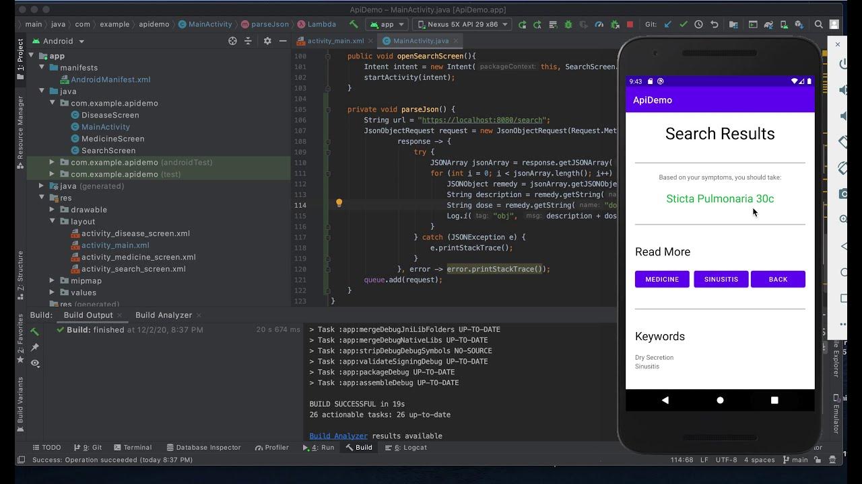The width and height of the screenshot is (862, 484).
Task: Open the Logcat tool window
Action: tap(406, 447)
